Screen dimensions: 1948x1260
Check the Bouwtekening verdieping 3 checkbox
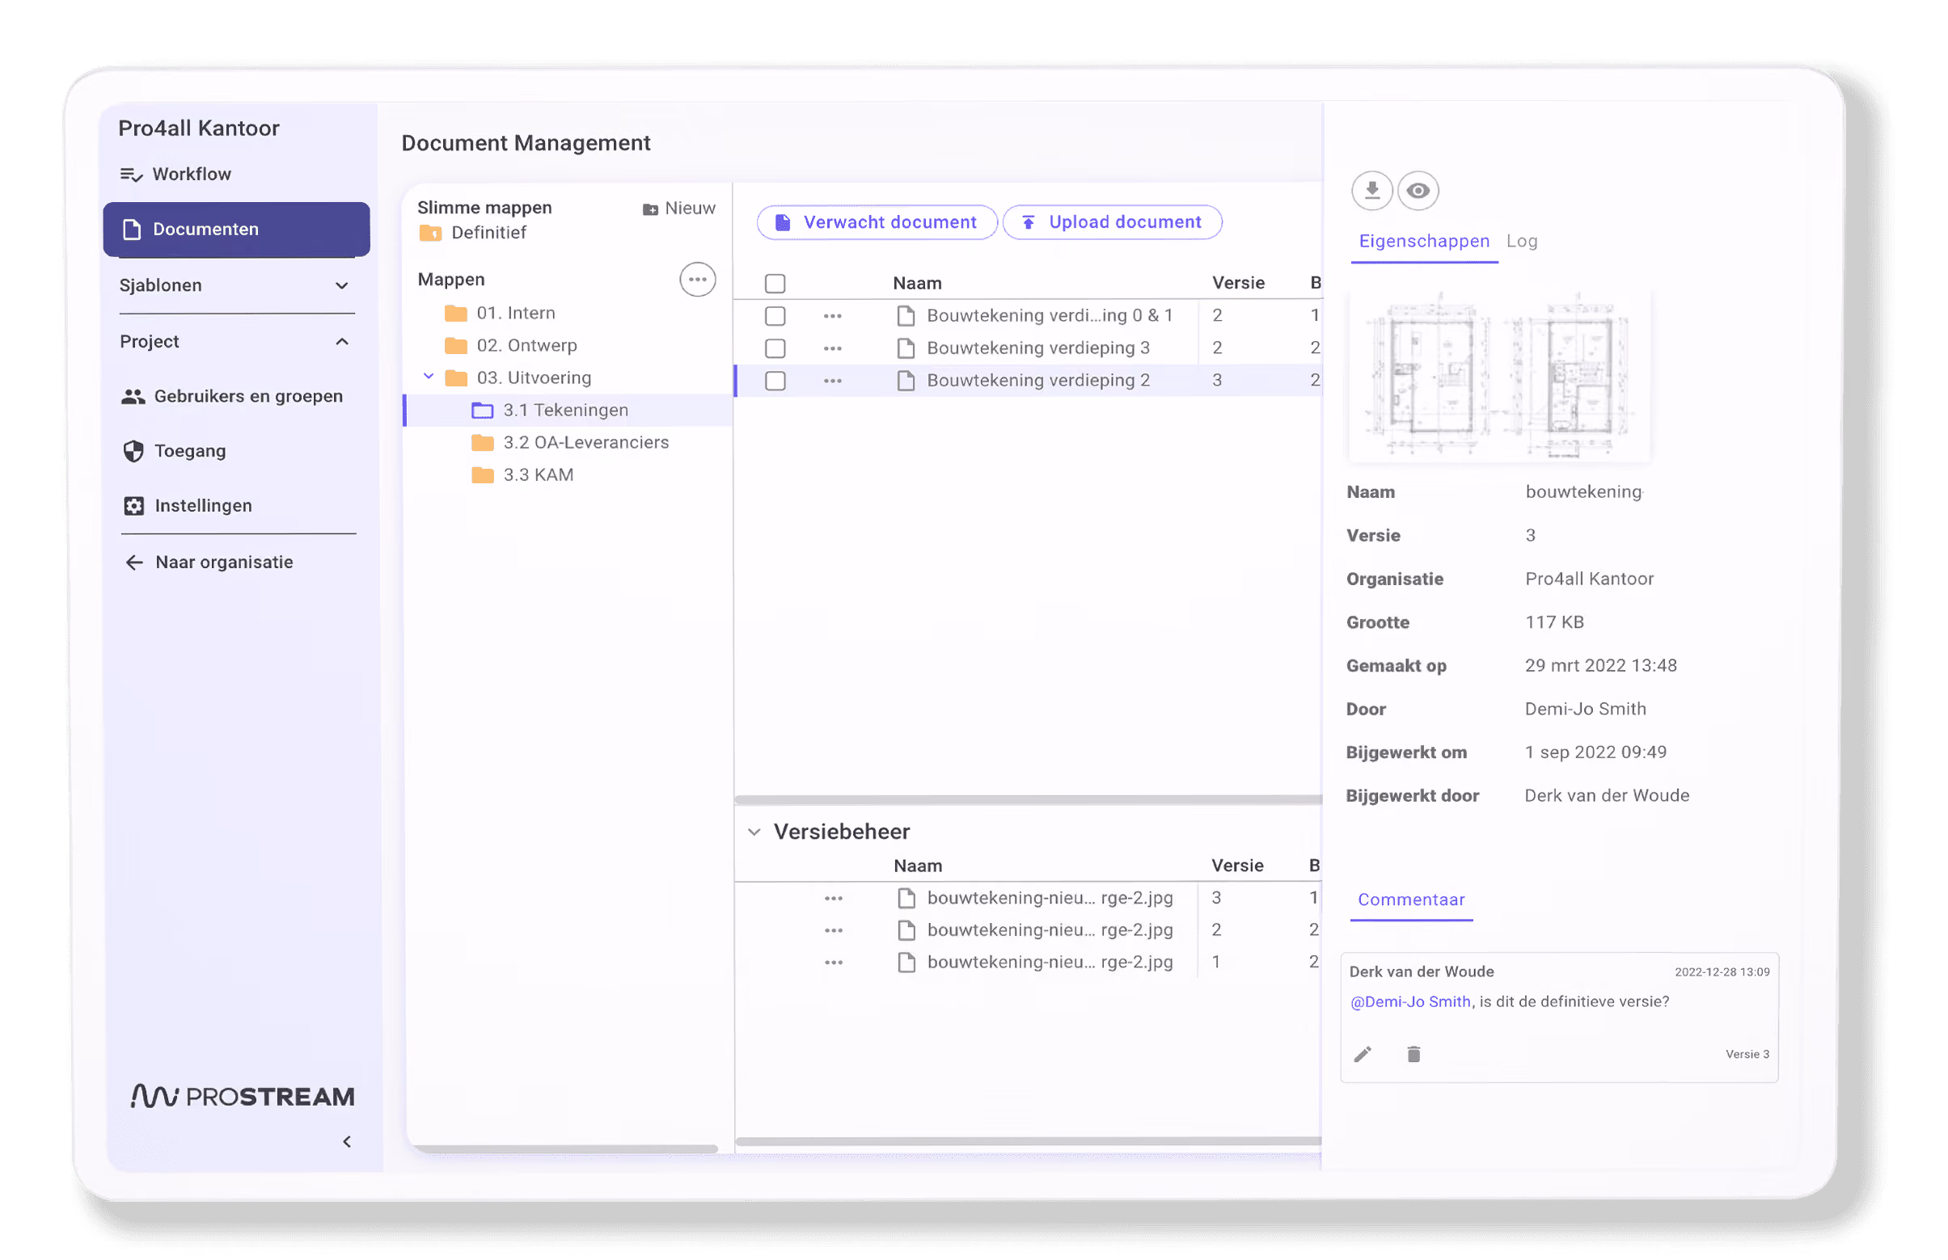point(775,348)
